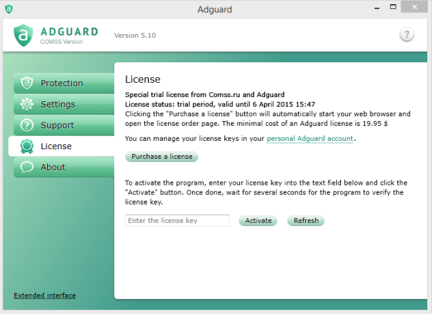
Task: Click the Activate button
Action: pyautogui.click(x=258, y=220)
